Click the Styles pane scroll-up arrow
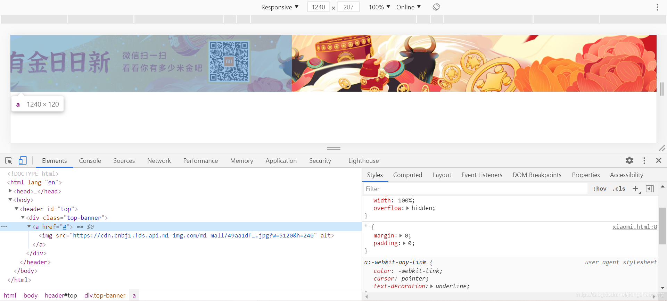The image size is (667, 301). click(x=662, y=187)
